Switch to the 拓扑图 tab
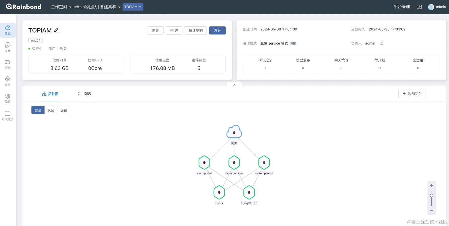This screenshot has width=449, height=226. pyautogui.click(x=50, y=94)
